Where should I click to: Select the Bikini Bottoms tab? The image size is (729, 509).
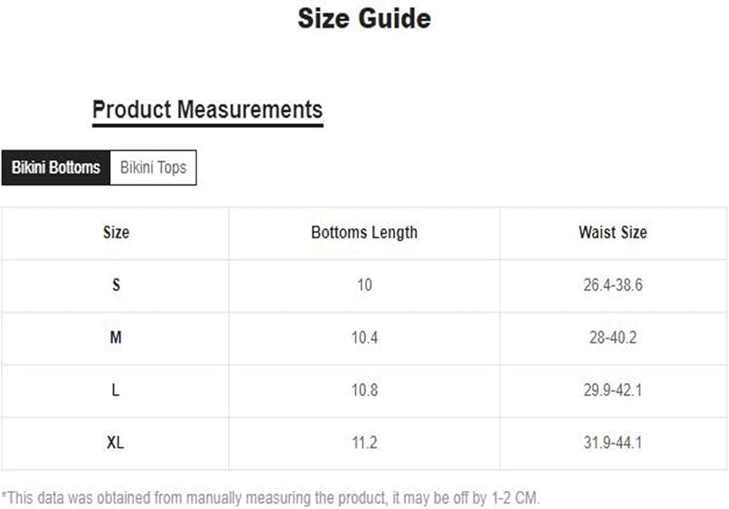pos(55,167)
